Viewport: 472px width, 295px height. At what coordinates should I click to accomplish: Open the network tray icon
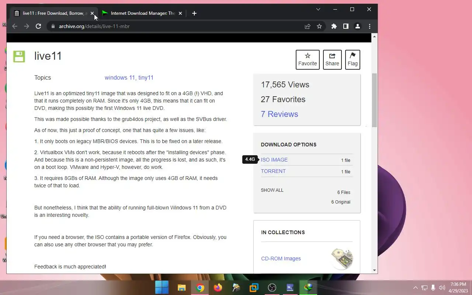click(x=424, y=288)
